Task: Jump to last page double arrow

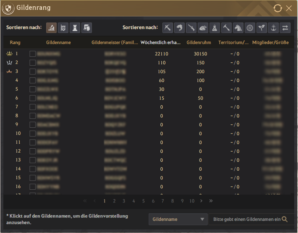Action: [x=211, y=201]
